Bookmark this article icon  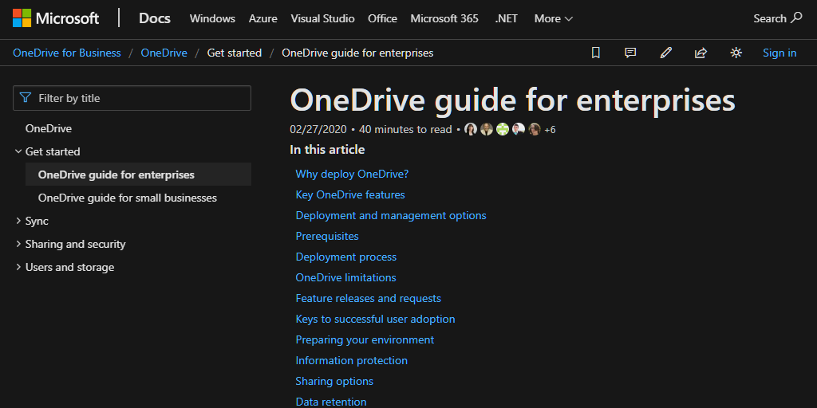coord(595,53)
